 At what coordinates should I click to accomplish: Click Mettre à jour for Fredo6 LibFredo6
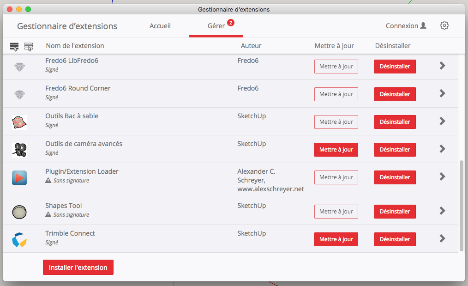pyautogui.click(x=336, y=67)
